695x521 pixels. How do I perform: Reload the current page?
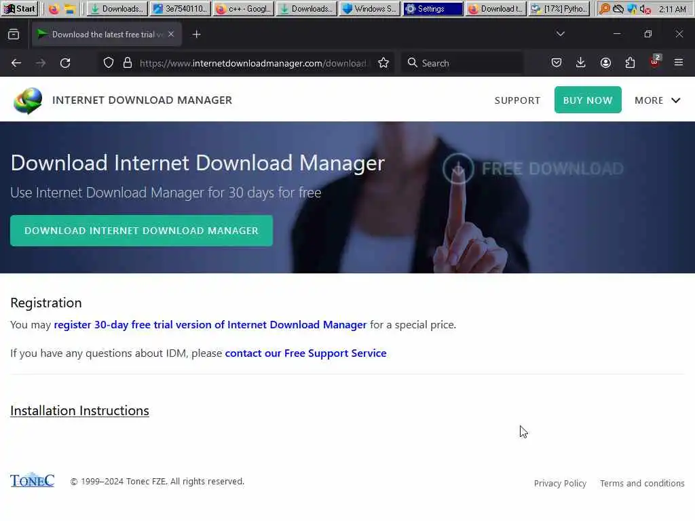(65, 63)
